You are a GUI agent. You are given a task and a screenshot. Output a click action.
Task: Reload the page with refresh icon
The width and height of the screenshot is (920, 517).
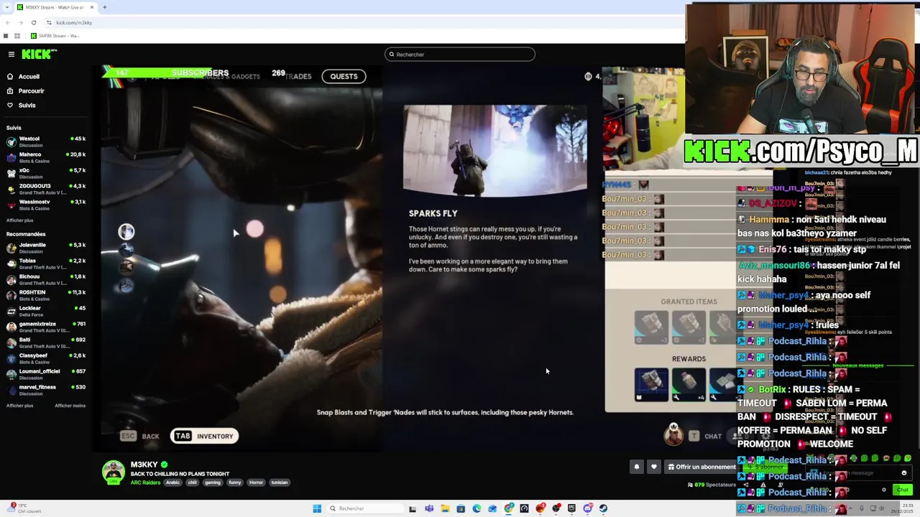click(x=33, y=22)
